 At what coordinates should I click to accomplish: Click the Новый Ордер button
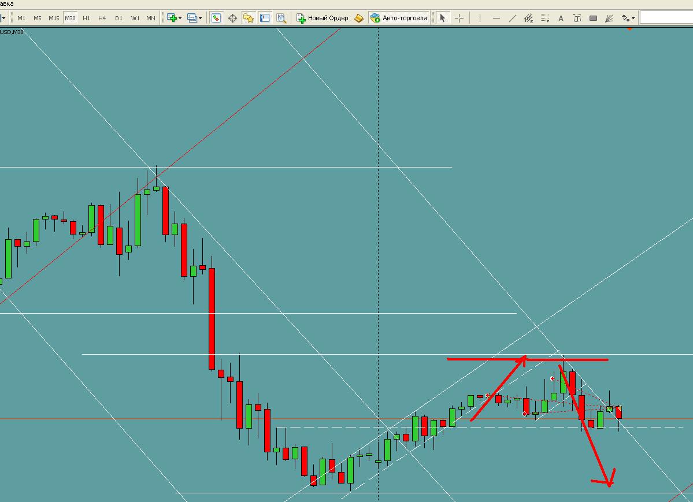(x=323, y=18)
